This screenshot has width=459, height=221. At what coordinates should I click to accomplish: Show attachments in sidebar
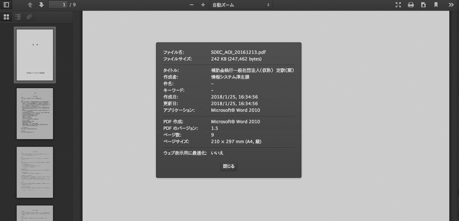point(29,17)
